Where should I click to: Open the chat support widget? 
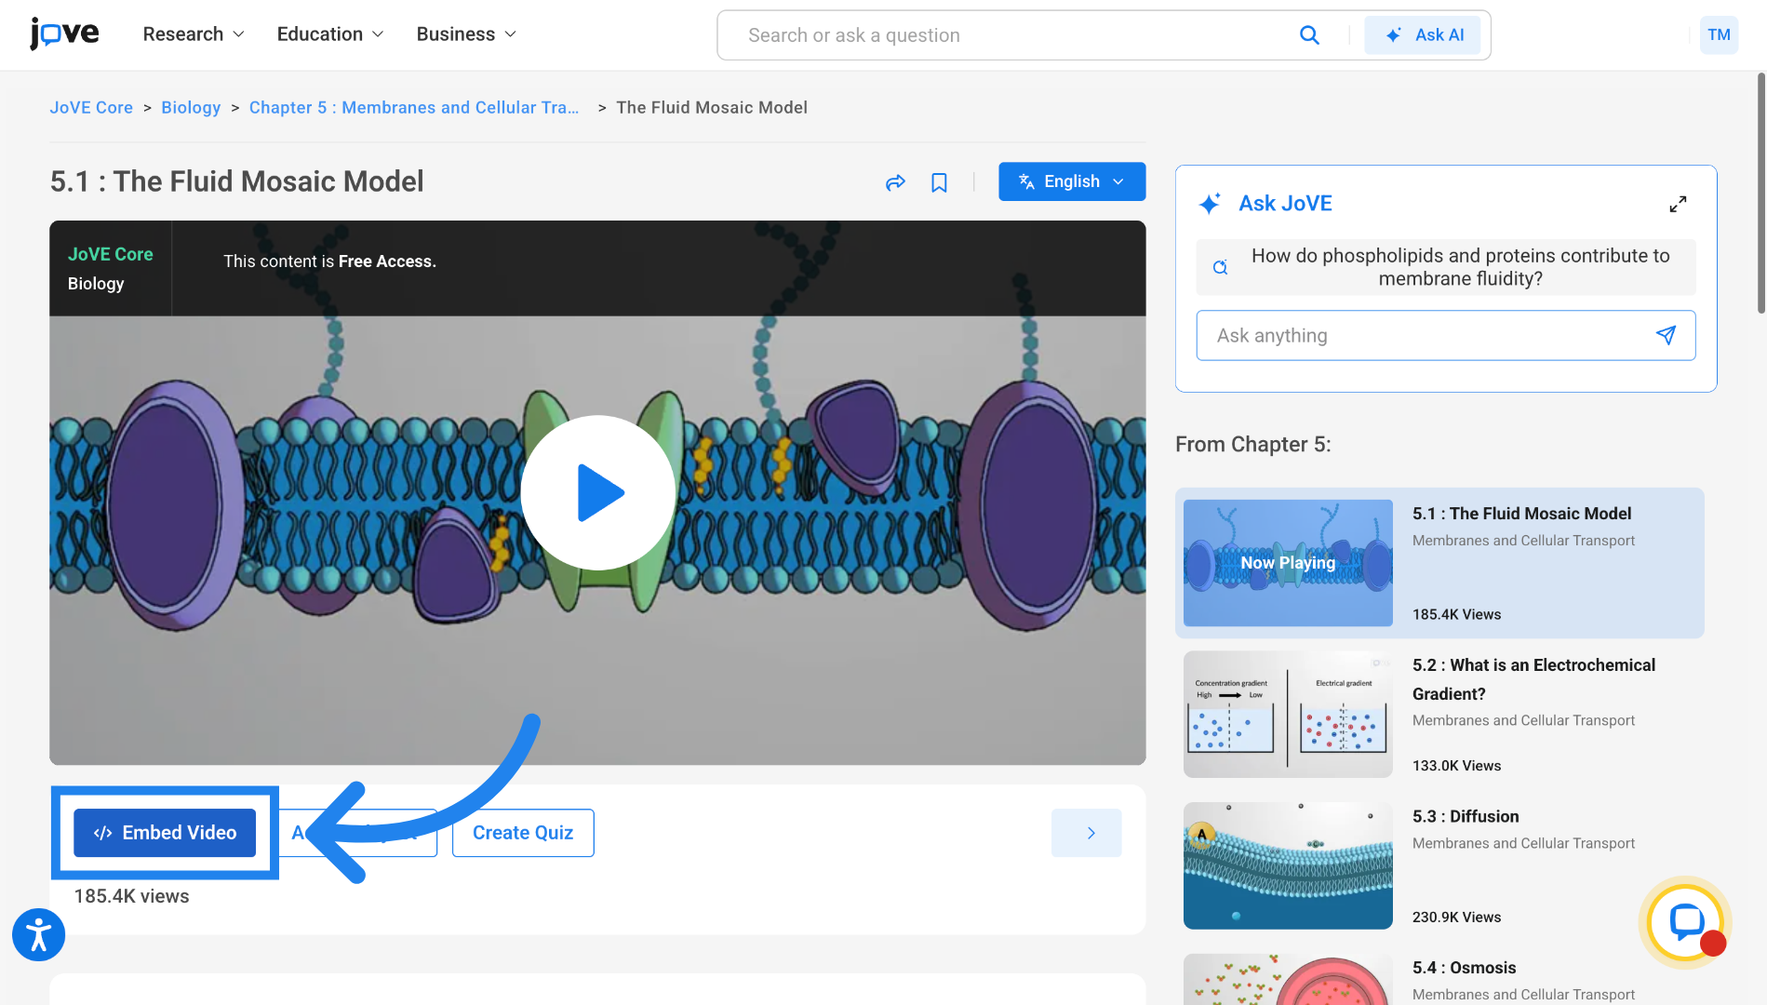click(x=1685, y=922)
